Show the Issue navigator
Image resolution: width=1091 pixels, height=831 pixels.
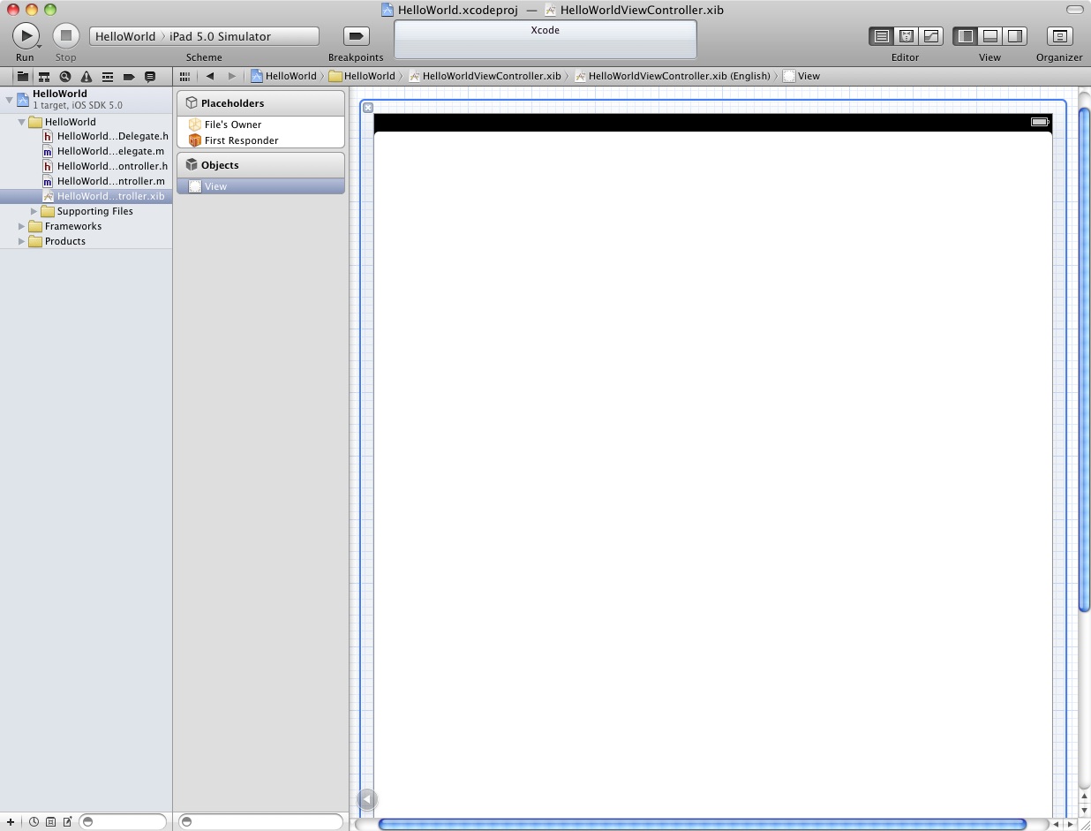(87, 77)
